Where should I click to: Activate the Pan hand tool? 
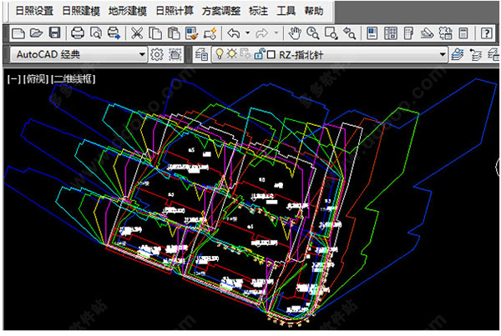(x=295, y=33)
